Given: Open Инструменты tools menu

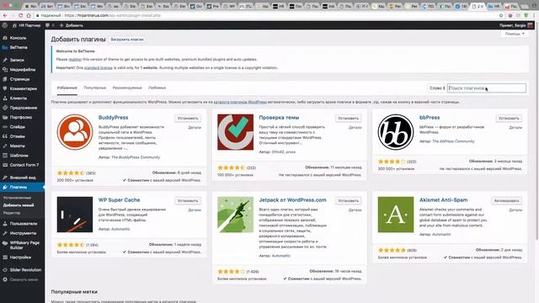Looking at the screenshot, I should pos(22,233).
